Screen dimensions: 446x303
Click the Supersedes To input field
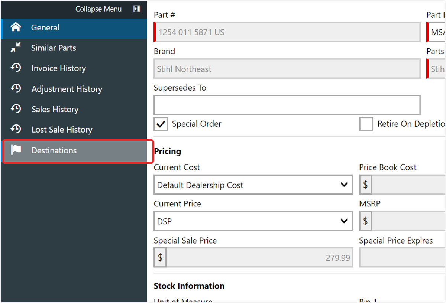coord(287,105)
